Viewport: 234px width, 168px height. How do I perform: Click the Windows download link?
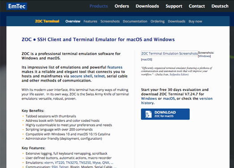click(x=149, y=99)
